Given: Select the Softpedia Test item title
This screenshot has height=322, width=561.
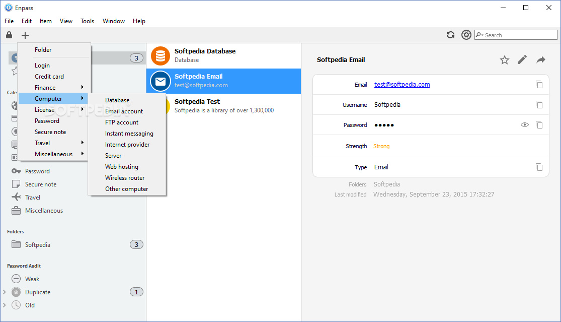Looking at the screenshot, I should pos(197,102).
